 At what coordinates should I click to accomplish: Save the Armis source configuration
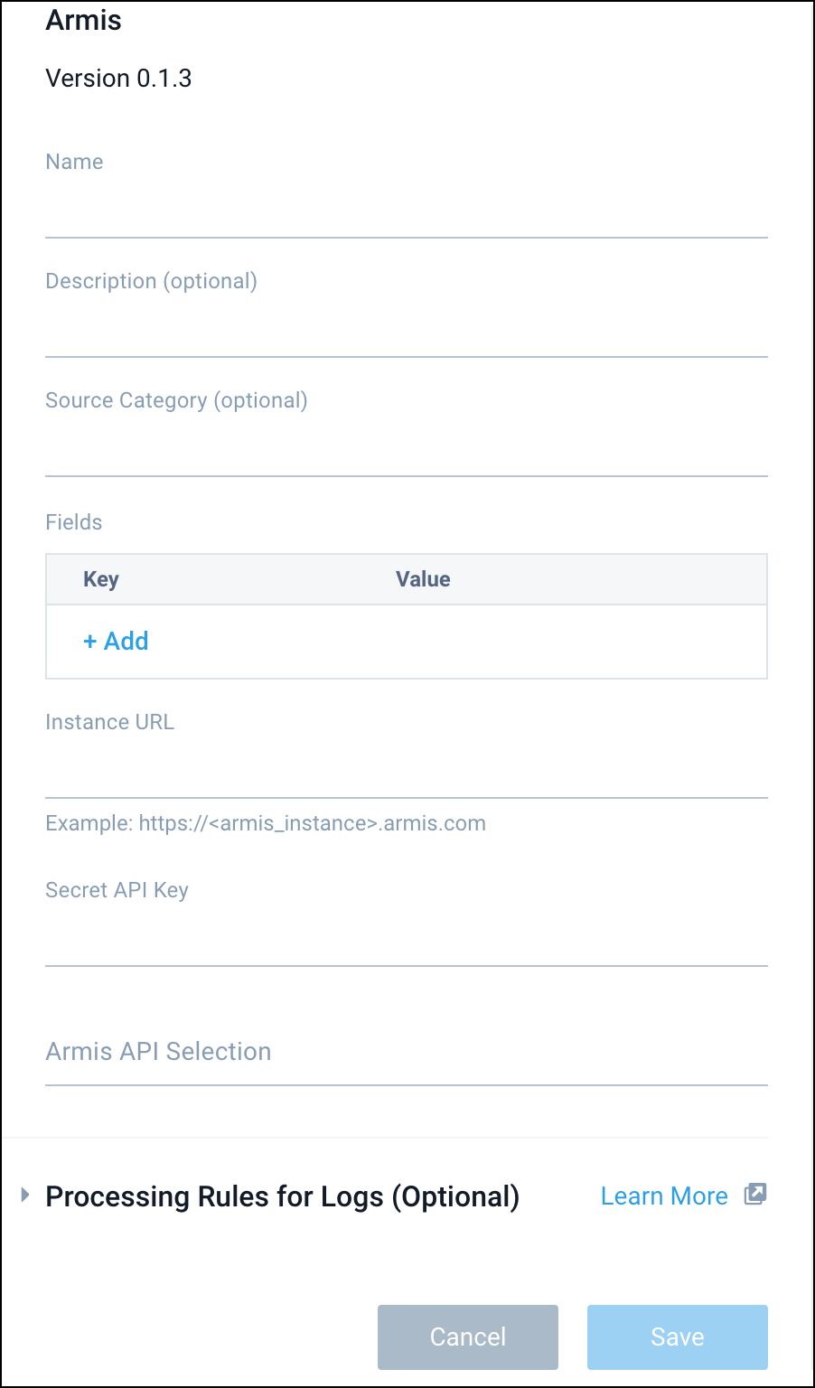677,1336
